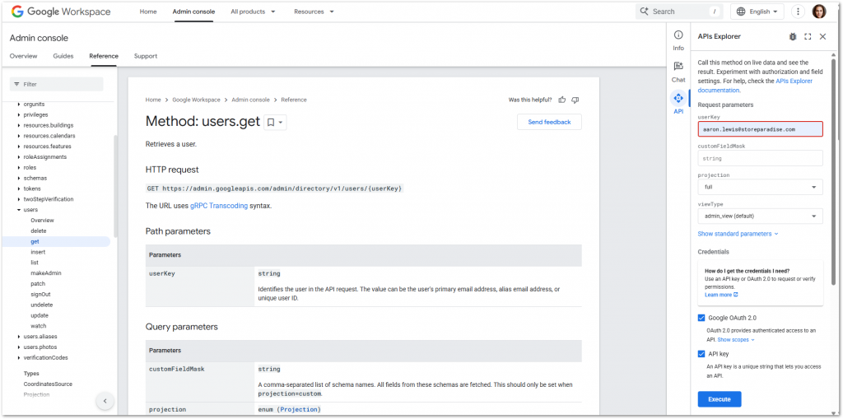843x419 pixels.
Task: Open the bookmark dropdown arrow beside the title
Action: click(x=282, y=123)
